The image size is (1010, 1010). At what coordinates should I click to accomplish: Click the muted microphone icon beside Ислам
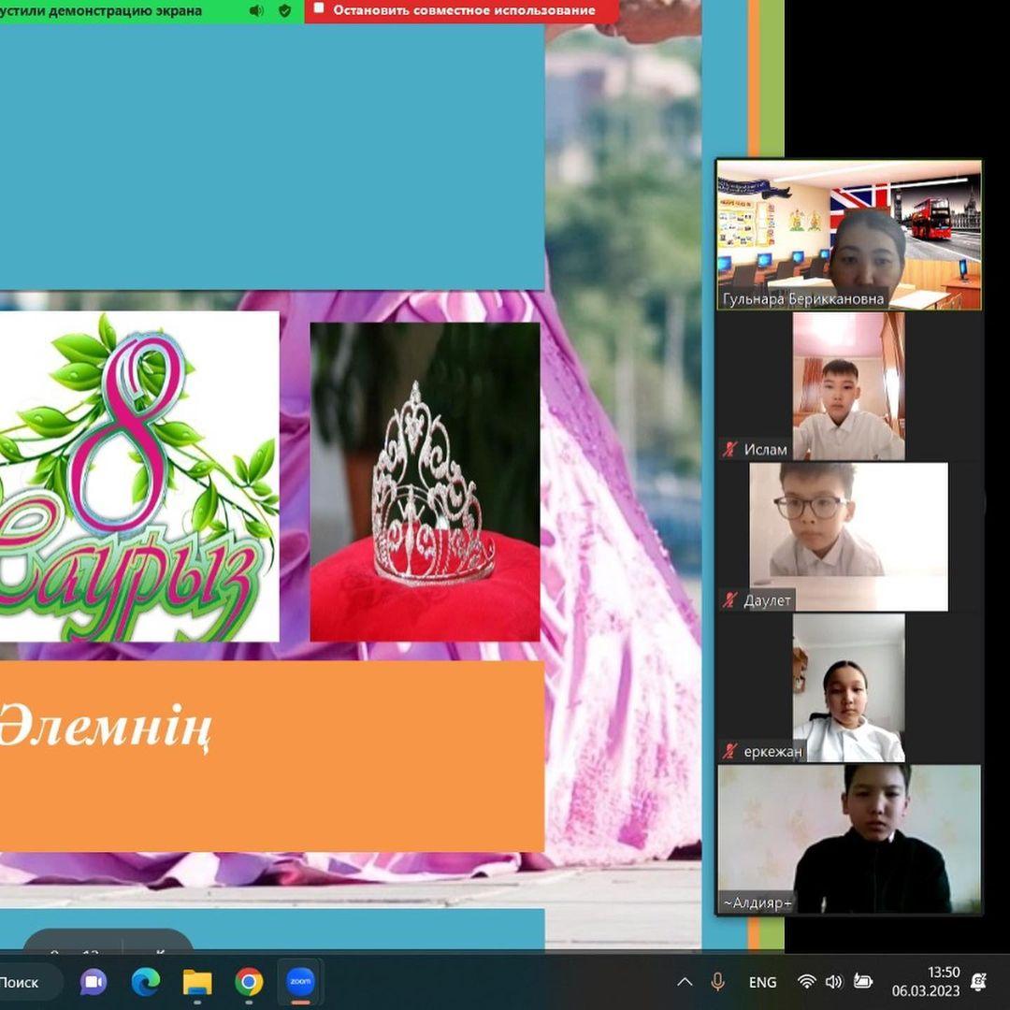729,449
